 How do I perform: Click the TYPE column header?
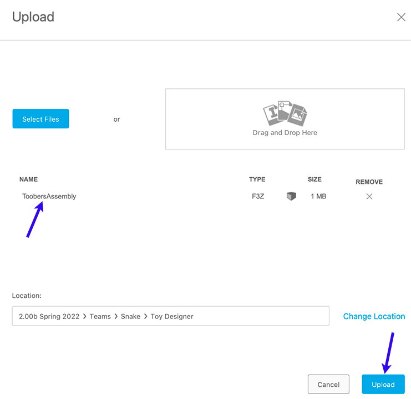[x=257, y=179]
